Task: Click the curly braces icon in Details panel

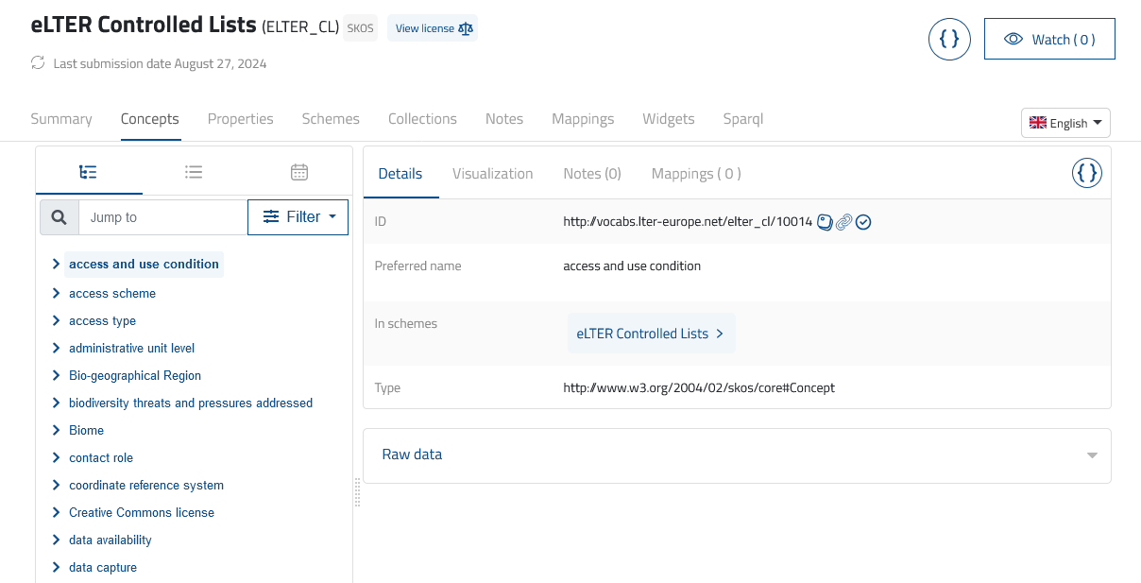Action: [1087, 173]
